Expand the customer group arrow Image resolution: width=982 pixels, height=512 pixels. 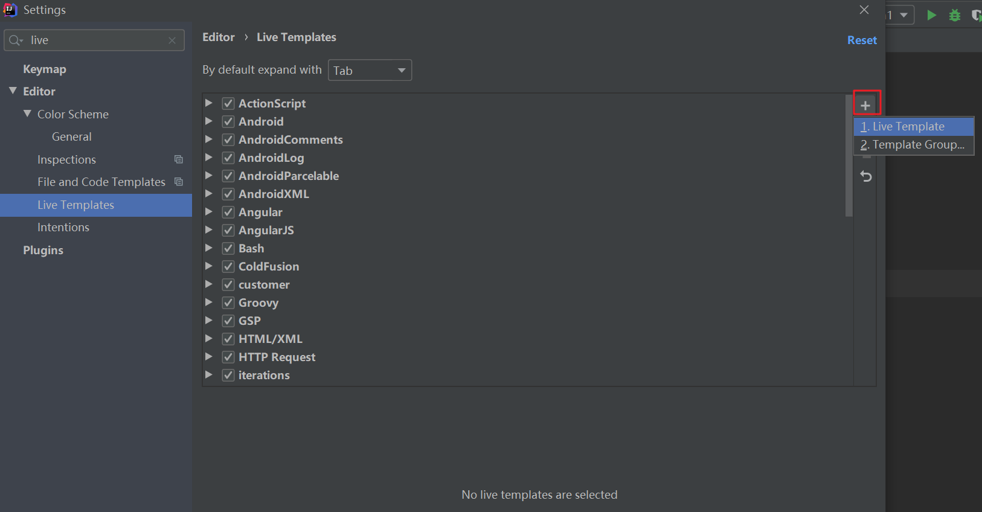point(208,284)
